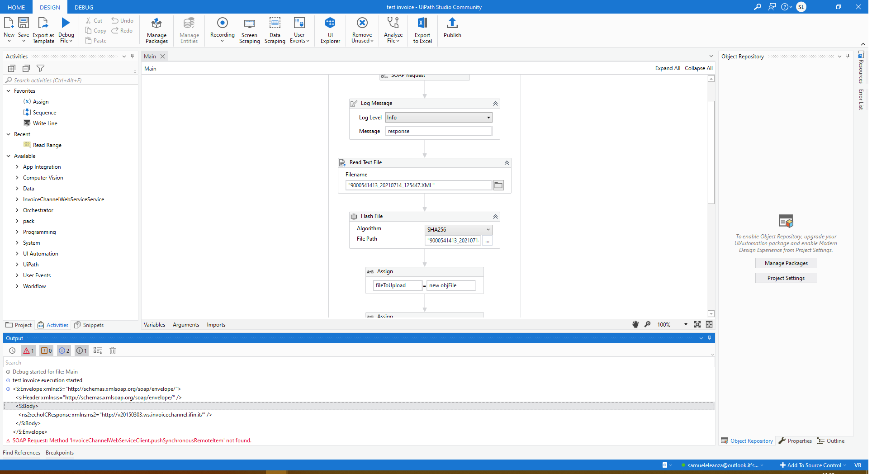Open the Activities panel filter icon
Screen dimensions: 872x474
(x=41, y=68)
